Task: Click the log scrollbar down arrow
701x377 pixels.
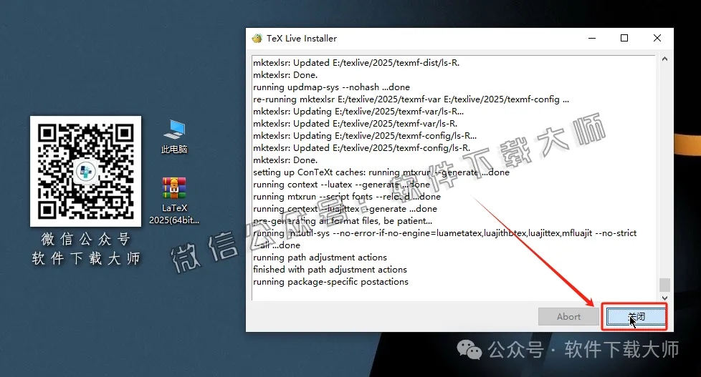Action: (664, 297)
